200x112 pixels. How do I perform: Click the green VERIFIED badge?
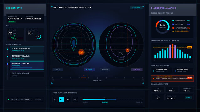[x=12, y=22]
